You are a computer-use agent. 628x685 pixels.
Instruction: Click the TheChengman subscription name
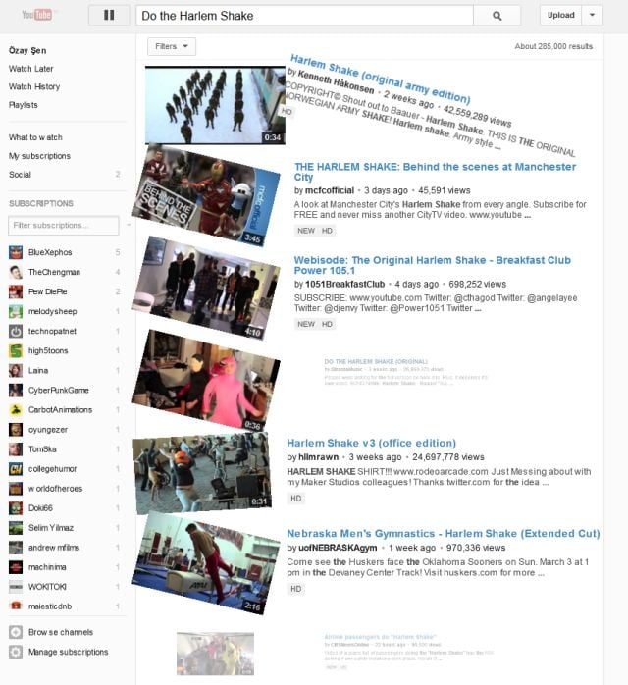(x=54, y=272)
